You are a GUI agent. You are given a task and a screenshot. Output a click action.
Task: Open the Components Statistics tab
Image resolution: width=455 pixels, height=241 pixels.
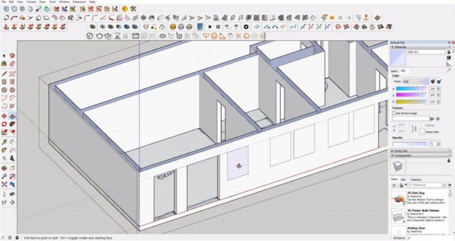click(416, 180)
